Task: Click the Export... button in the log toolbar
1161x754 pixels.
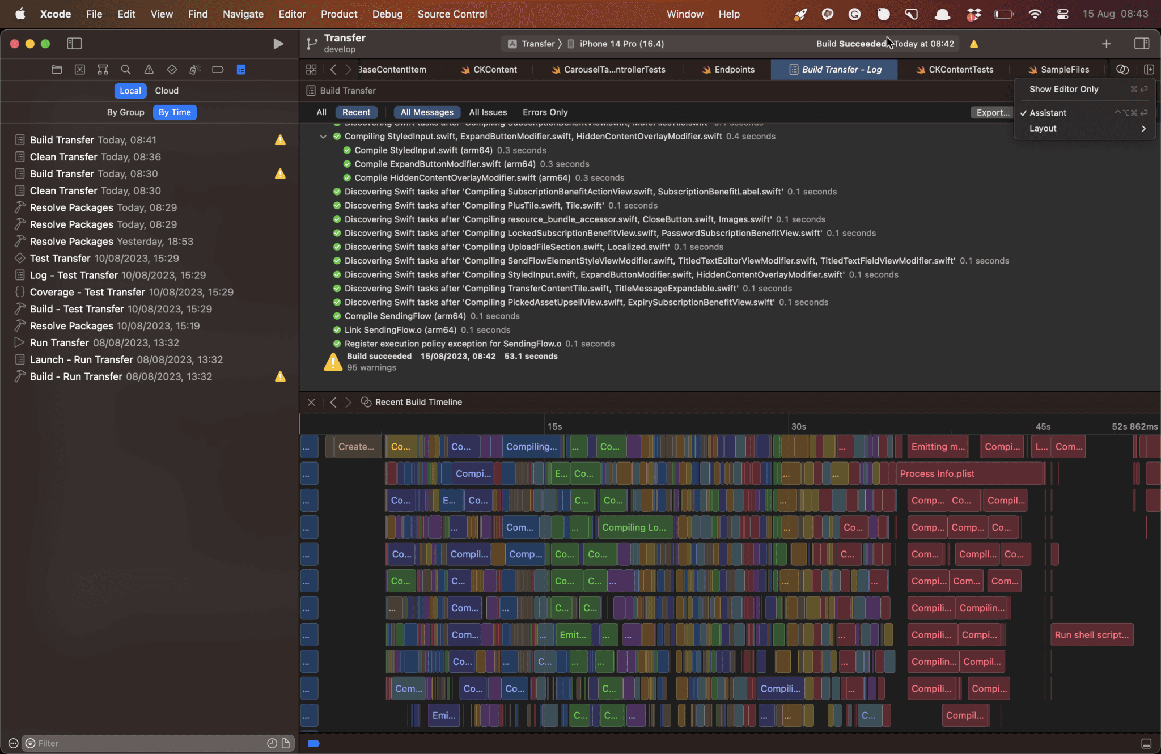Action: 992,112
